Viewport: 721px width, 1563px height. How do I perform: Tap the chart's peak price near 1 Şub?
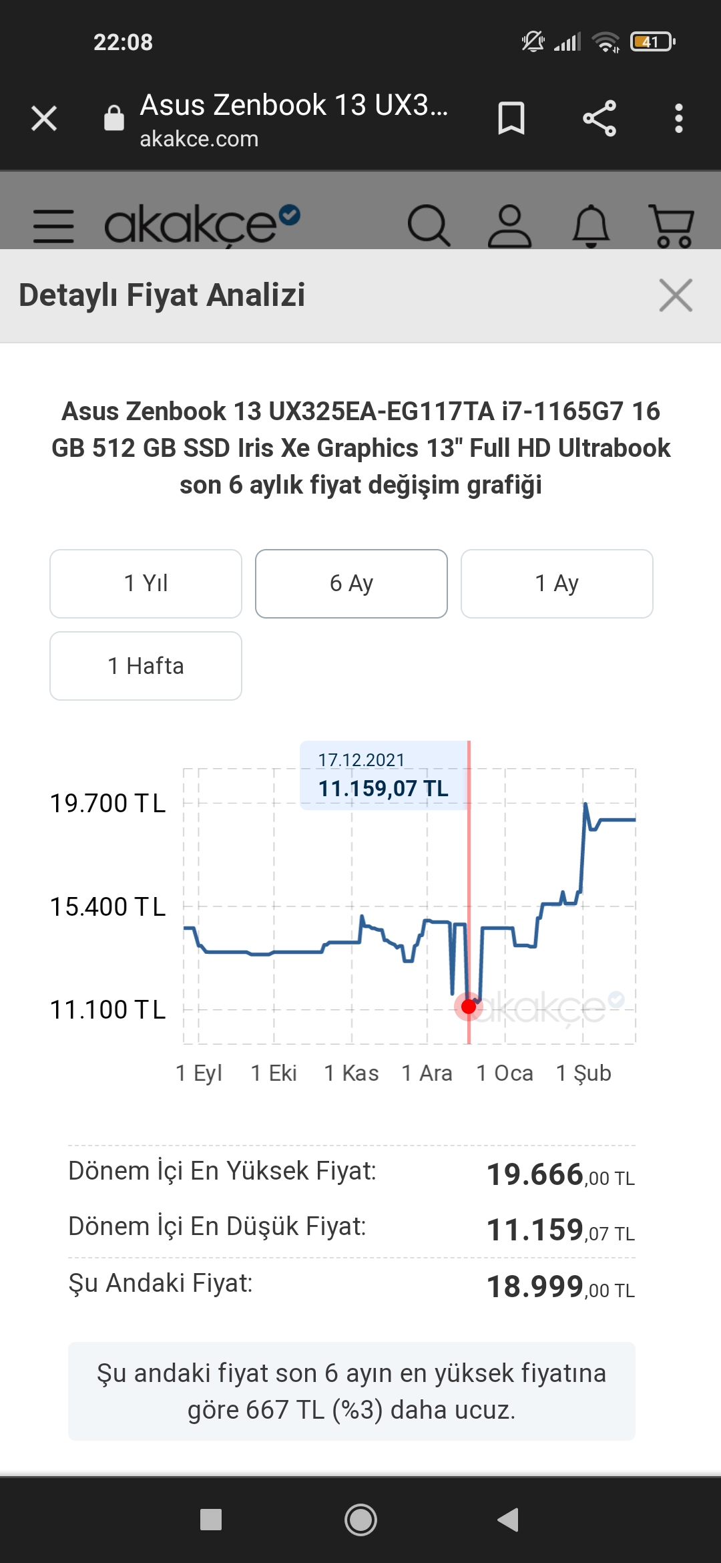pos(585,804)
